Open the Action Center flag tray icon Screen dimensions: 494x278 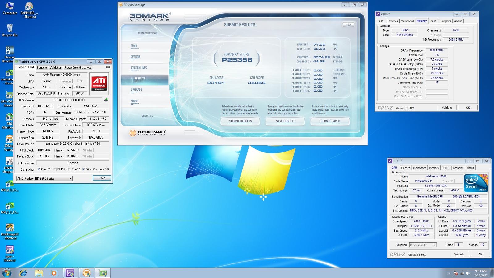point(456,273)
